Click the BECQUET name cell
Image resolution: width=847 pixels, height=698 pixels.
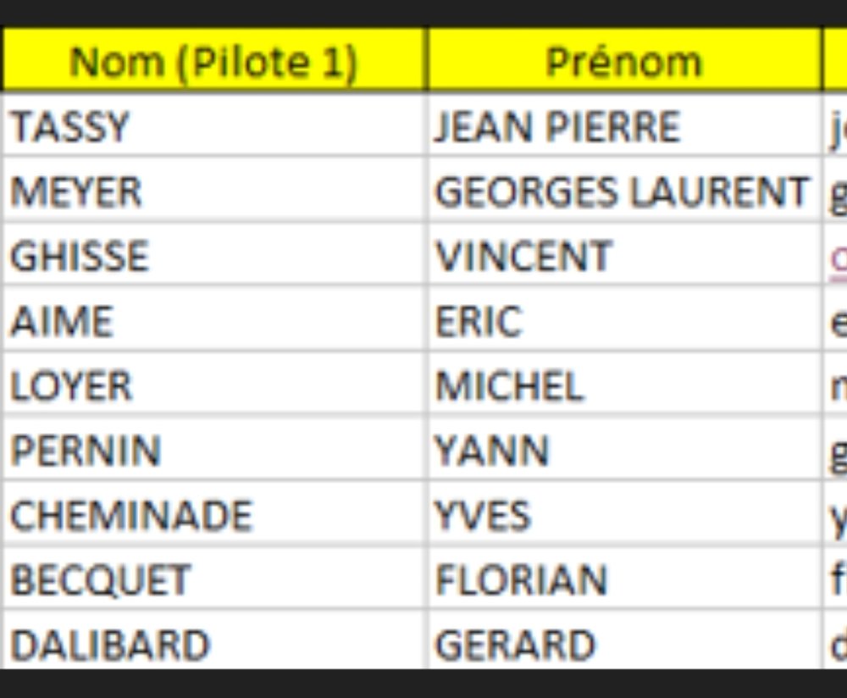click(x=213, y=579)
